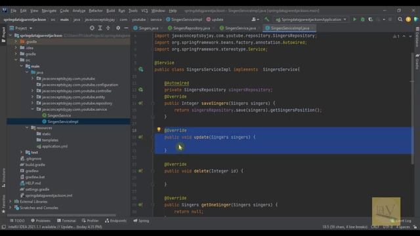This screenshot has width=420, height=236.
Task: Open the Build menu
Action: click(110, 10)
